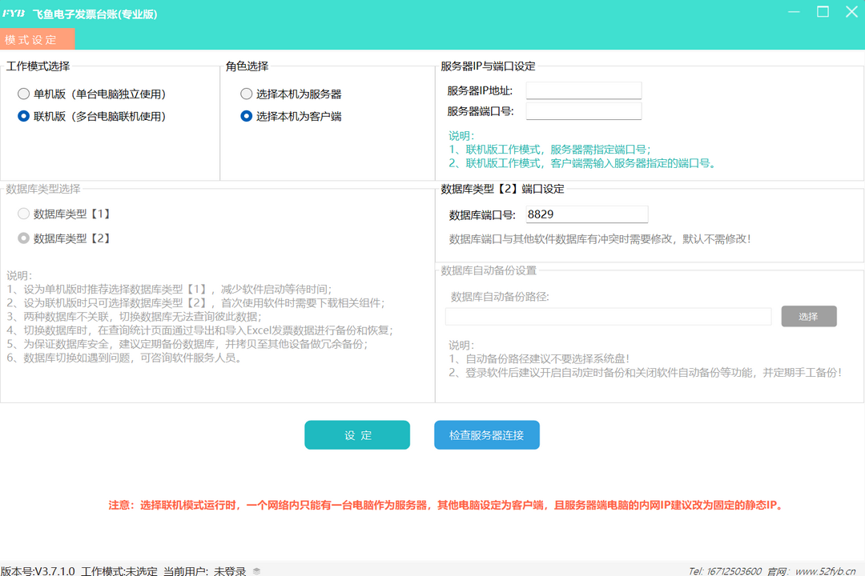Click the 数据库自动备份路径 path field
The width and height of the screenshot is (865, 576).
607,316
